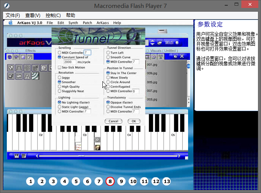The height and width of the screenshot is (193, 261).
Task: Go to tutorial step 9
Action: 121,181
